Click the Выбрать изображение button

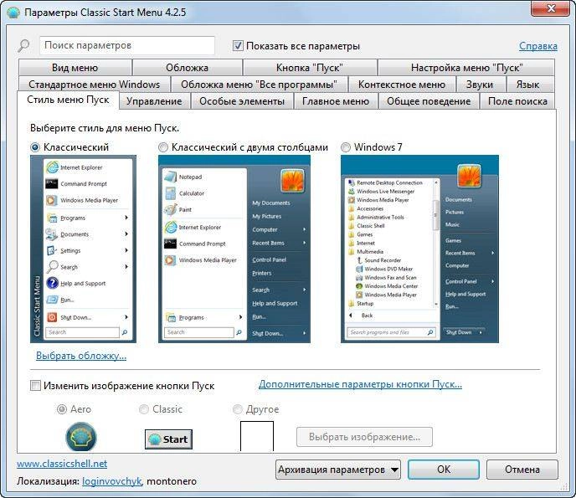(x=364, y=437)
